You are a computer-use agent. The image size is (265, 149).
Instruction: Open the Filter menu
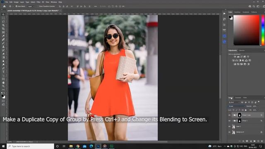(39, 2)
